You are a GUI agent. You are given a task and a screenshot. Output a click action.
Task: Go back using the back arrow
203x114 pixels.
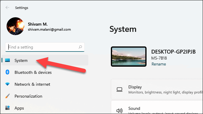point(7,8)
